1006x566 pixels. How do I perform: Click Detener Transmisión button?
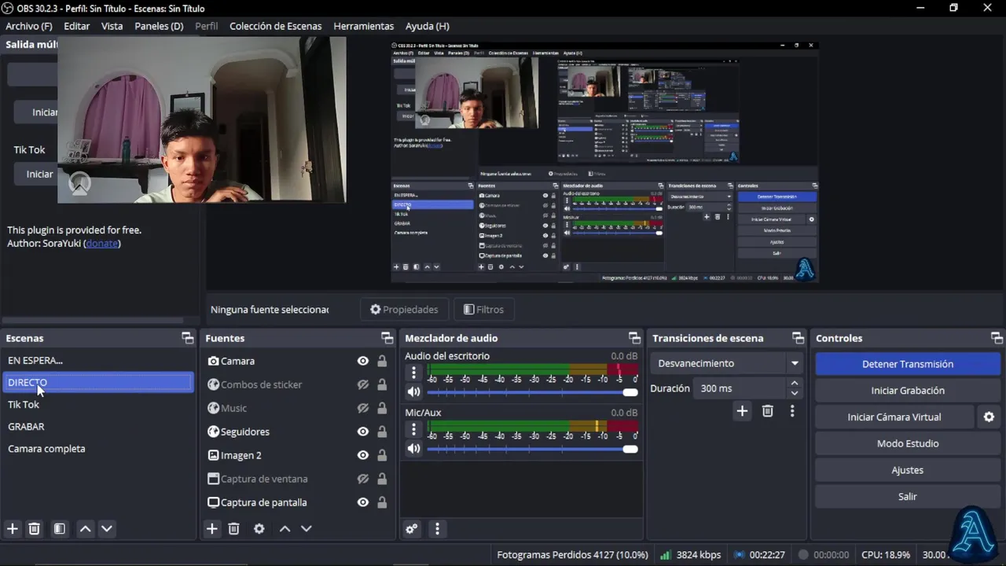pos(908,364)
